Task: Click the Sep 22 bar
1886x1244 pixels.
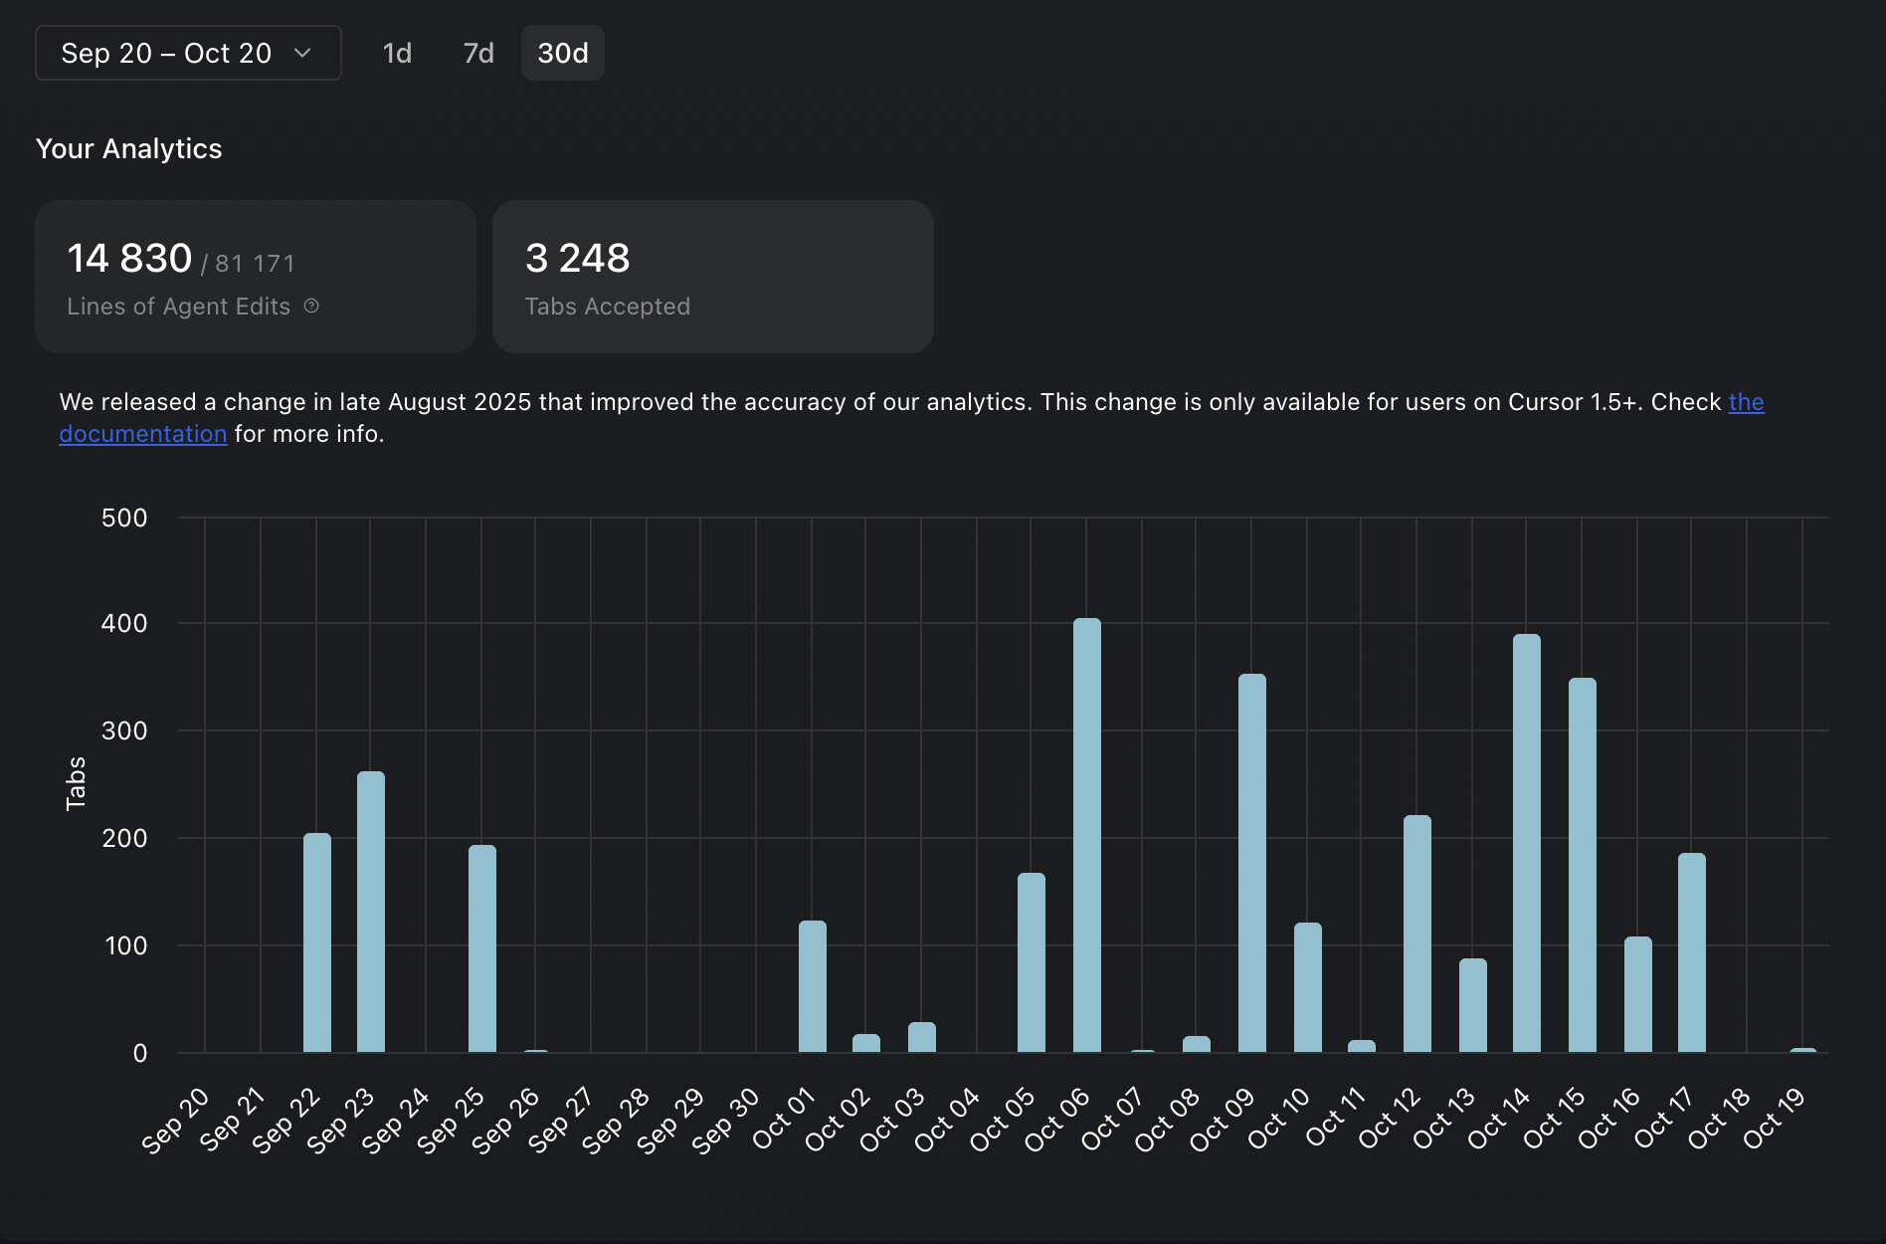Action: coord(317,942)
